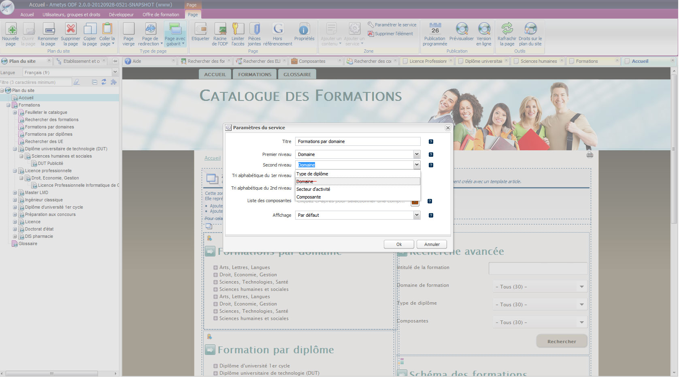Collapse the Formations tree node

coord(9,105)
